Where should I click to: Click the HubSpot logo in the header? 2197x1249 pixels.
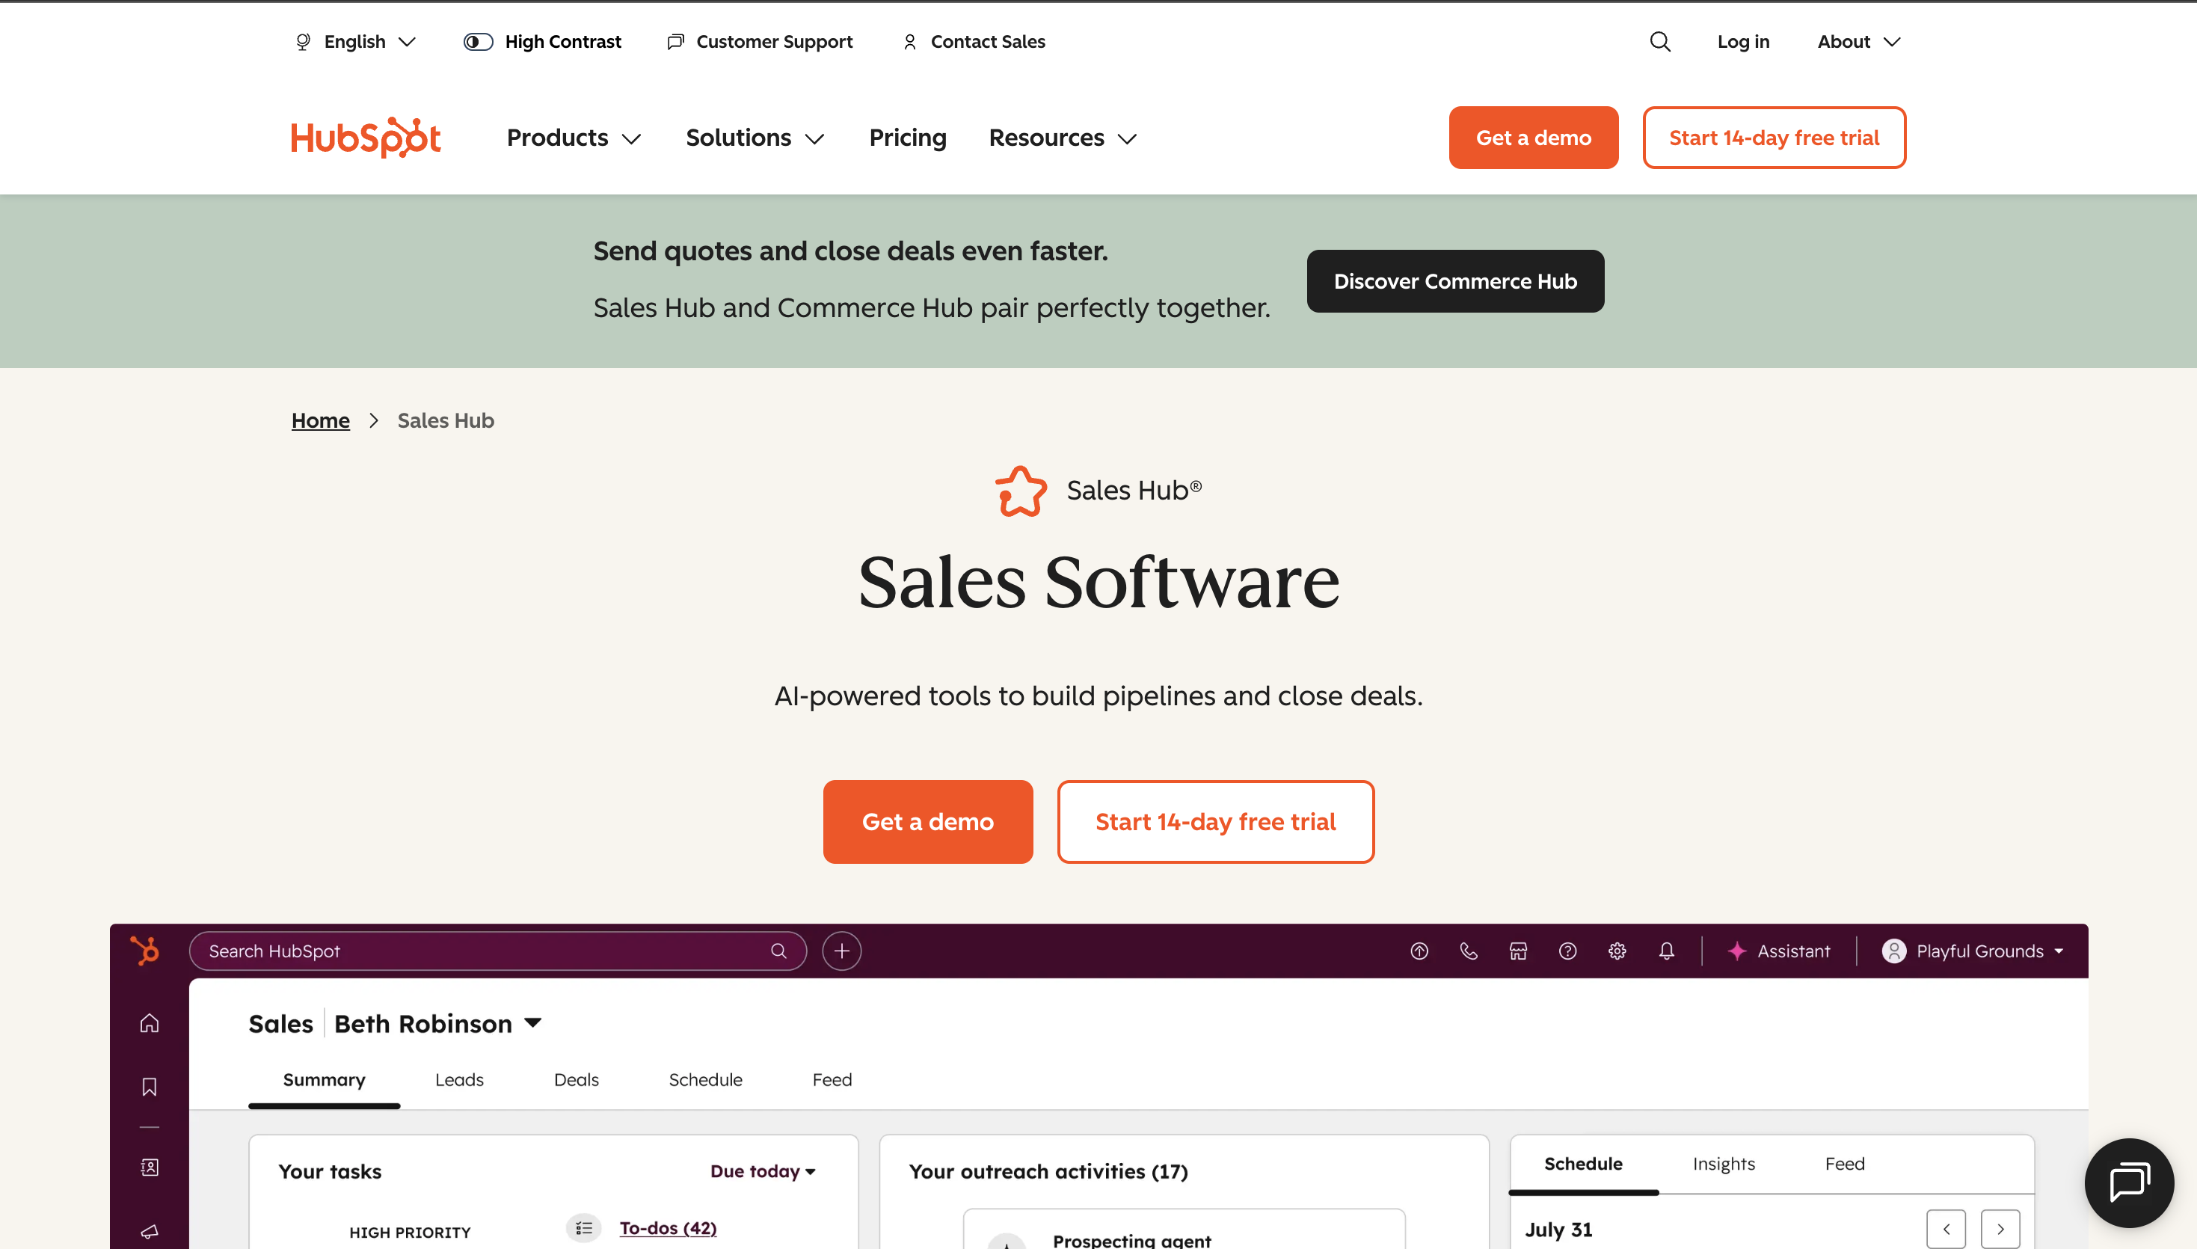click(x=366, y=138)
